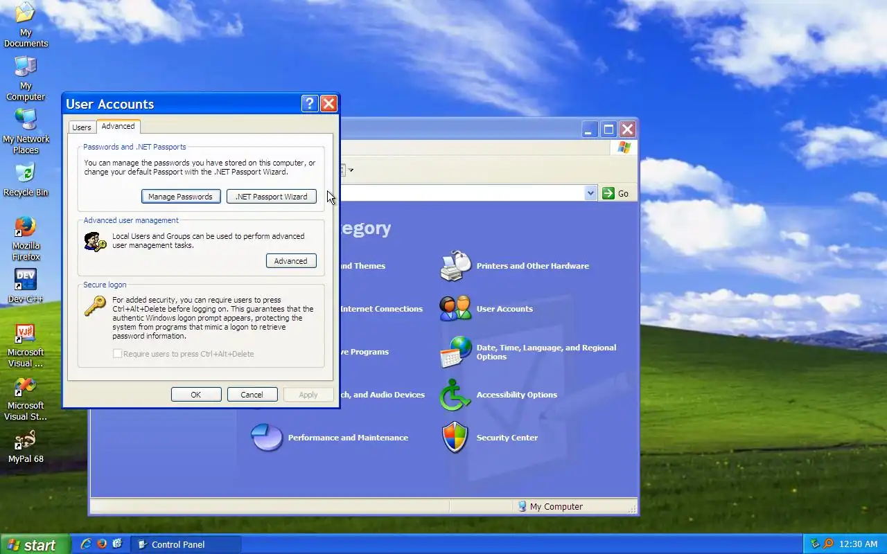The height and width of the screenshot is (554, 887).
Task: Click the Control Panel taskbar button
Action: [186, 544]
